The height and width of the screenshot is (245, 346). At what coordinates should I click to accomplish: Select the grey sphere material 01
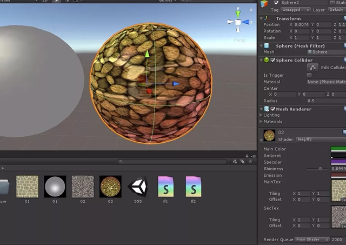pos(55,187)
